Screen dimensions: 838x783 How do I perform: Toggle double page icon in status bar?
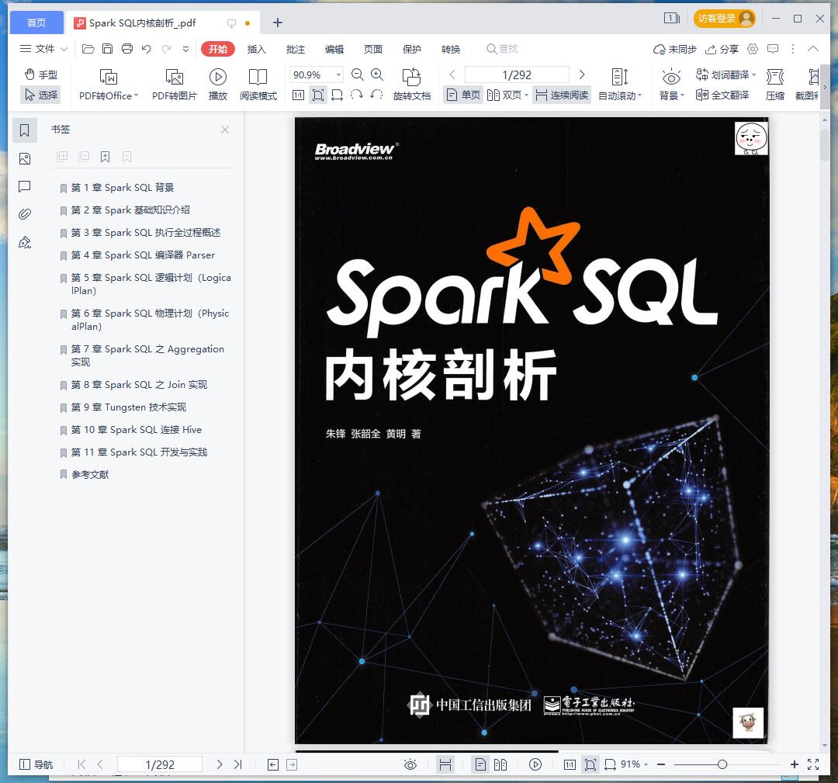(x=500, y=764)
